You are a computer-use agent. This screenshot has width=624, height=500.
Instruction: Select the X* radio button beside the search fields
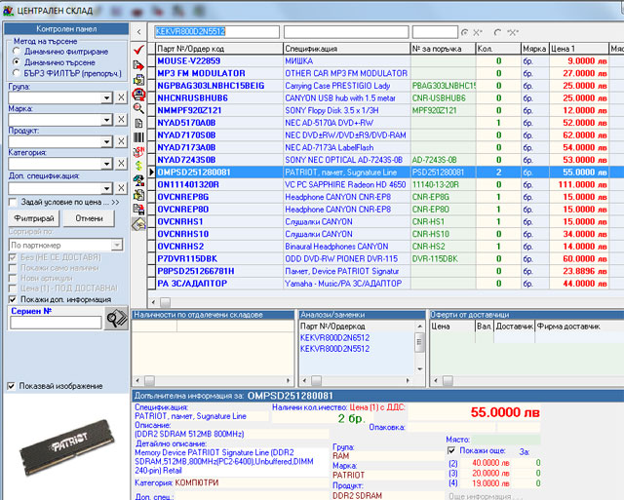click(x=464, y=32)
